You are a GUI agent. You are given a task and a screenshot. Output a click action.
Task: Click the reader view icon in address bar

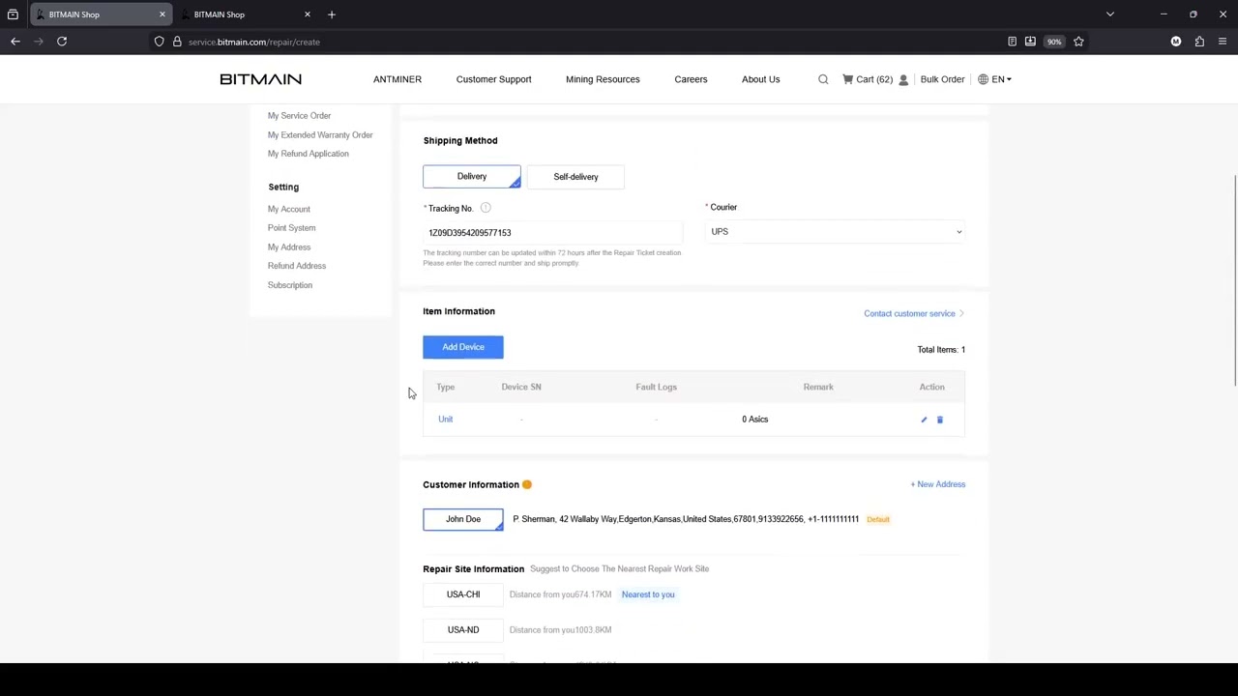tap(1012, 42)
